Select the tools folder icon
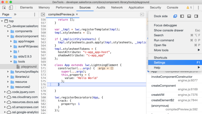Viewport: 202px width, 114px height. [x=15, y=62]
